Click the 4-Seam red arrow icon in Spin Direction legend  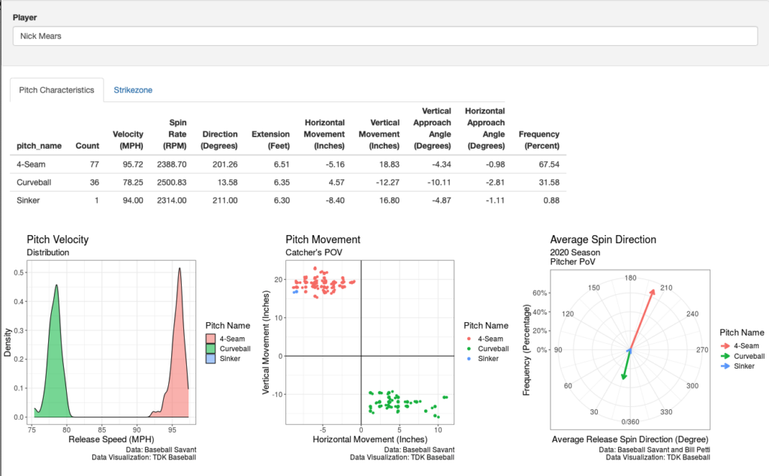(725, 345)
